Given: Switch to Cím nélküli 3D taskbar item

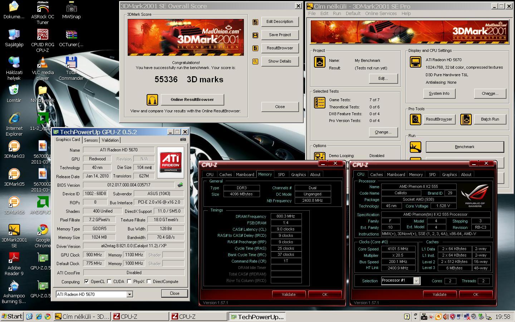Looking at the screenshot, I should pyautogui.click(x=82, y=317).
